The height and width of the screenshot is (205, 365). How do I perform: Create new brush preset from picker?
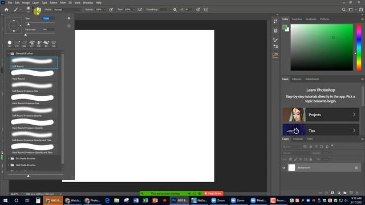pos(69,26)
